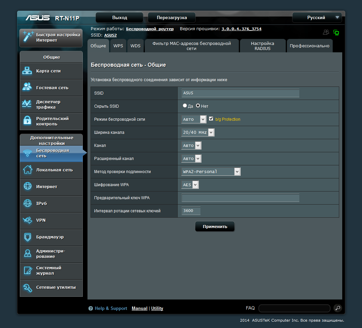The height and width of the screenshot is (328, 362).
Task: Select 'Нет' for hide SSID
Action: coord(198,106)
